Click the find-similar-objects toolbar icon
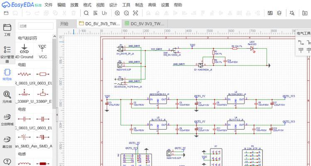311x166 pixels. pyautogui.click(x=96, y=13)
